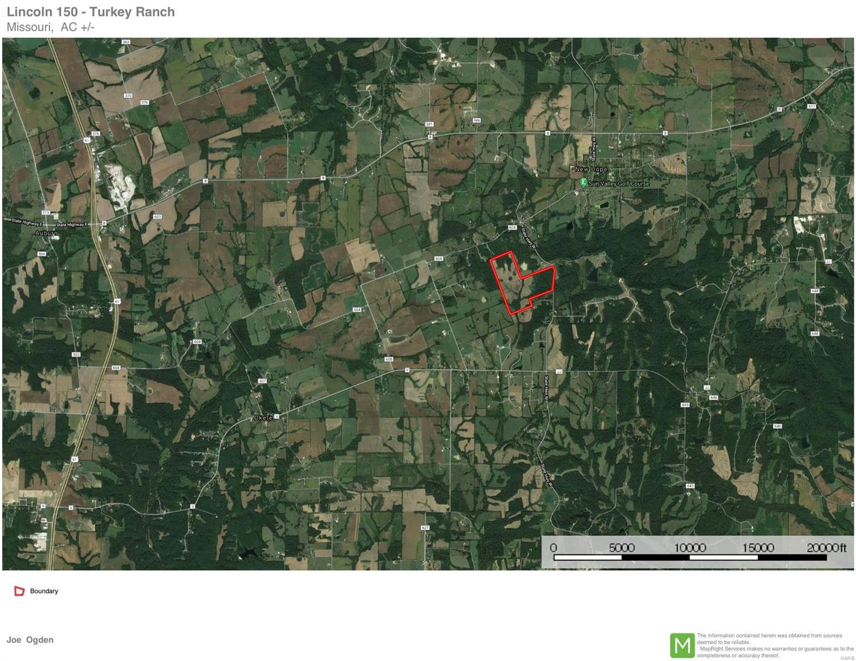Click the Lincoln 150 - Turkey Ranch title
This screenshot has width=856, height=661.
[x=90, y=12]
